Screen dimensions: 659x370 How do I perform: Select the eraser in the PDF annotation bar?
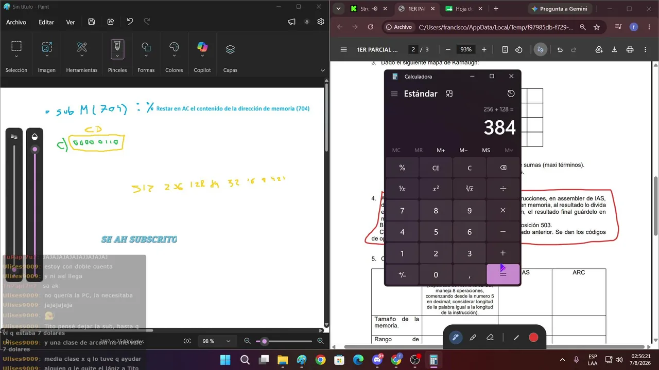(x=490, y=338)
